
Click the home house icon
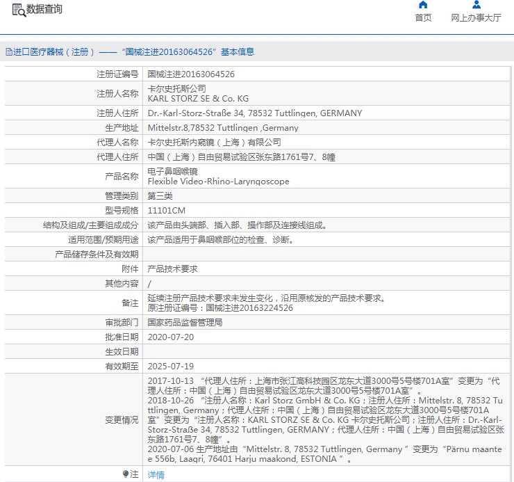click(x=423, y=5)
